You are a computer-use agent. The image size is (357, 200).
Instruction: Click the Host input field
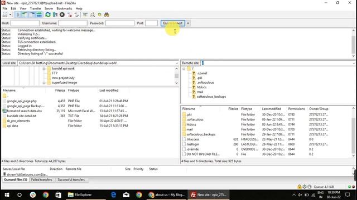click(25, 23)
